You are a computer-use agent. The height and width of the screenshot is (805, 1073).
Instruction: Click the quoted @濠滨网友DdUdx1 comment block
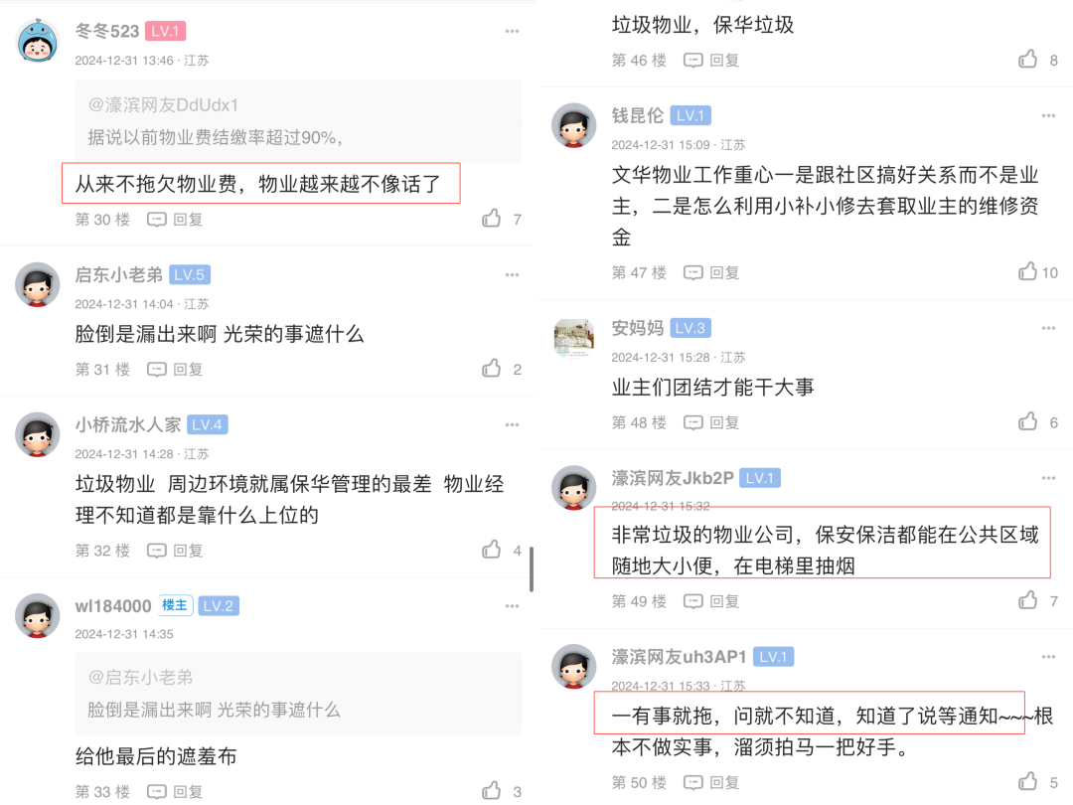click(298, 121)
